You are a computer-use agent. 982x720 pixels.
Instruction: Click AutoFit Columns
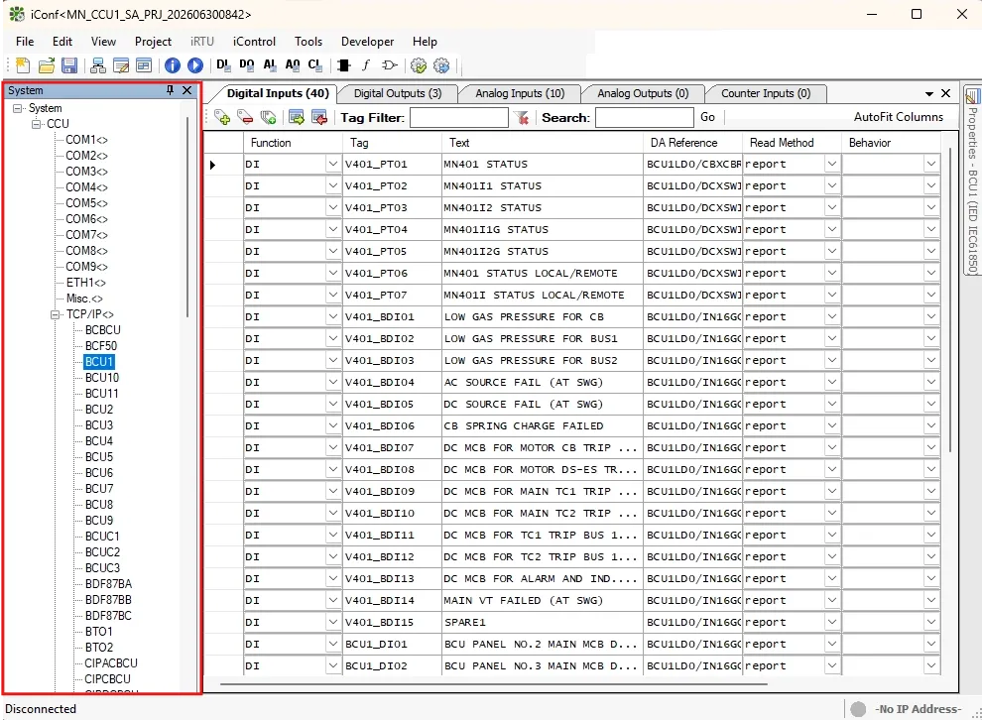[898, 117]
